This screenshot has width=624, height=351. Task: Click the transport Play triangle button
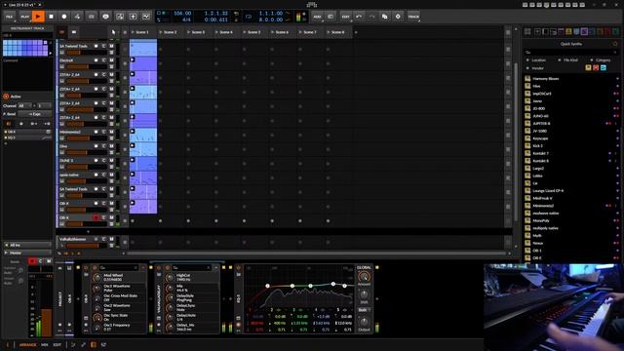[38, 17]
